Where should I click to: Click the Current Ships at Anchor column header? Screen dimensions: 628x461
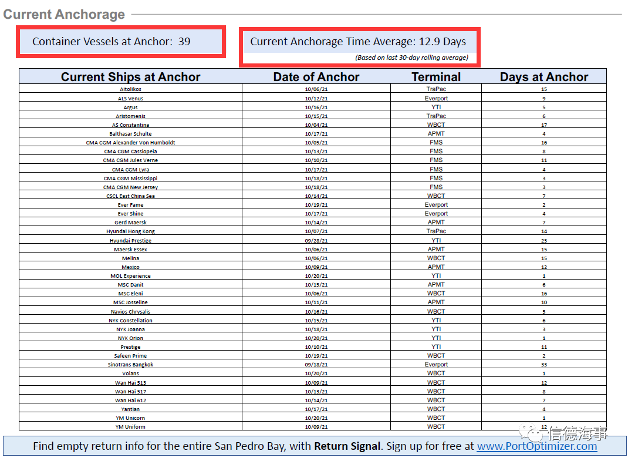click(x=130, y=76)
